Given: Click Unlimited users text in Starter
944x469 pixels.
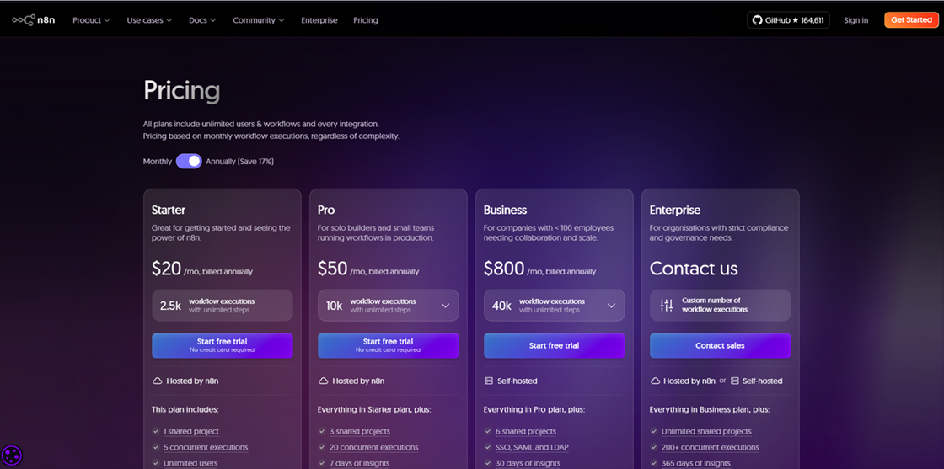Looking at the screenshot, I should [190, 463].
